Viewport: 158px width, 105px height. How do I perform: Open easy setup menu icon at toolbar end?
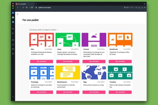tap(145, 7)
